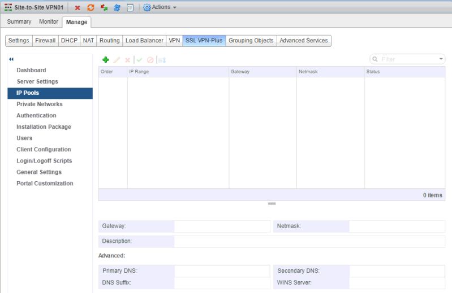Click the orange refresh icon in top toolbar
452x293 pixels.
[91, 8]
